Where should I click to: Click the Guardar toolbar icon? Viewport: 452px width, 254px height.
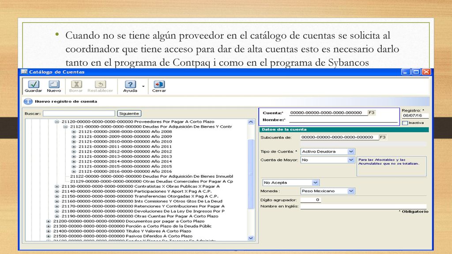tap(34, 84)
